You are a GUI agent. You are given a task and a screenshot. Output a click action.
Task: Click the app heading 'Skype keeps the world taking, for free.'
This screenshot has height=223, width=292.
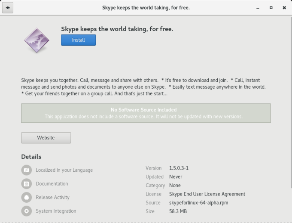tap(117, 29)
